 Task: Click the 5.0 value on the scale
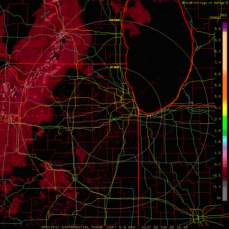coord(218,96)
